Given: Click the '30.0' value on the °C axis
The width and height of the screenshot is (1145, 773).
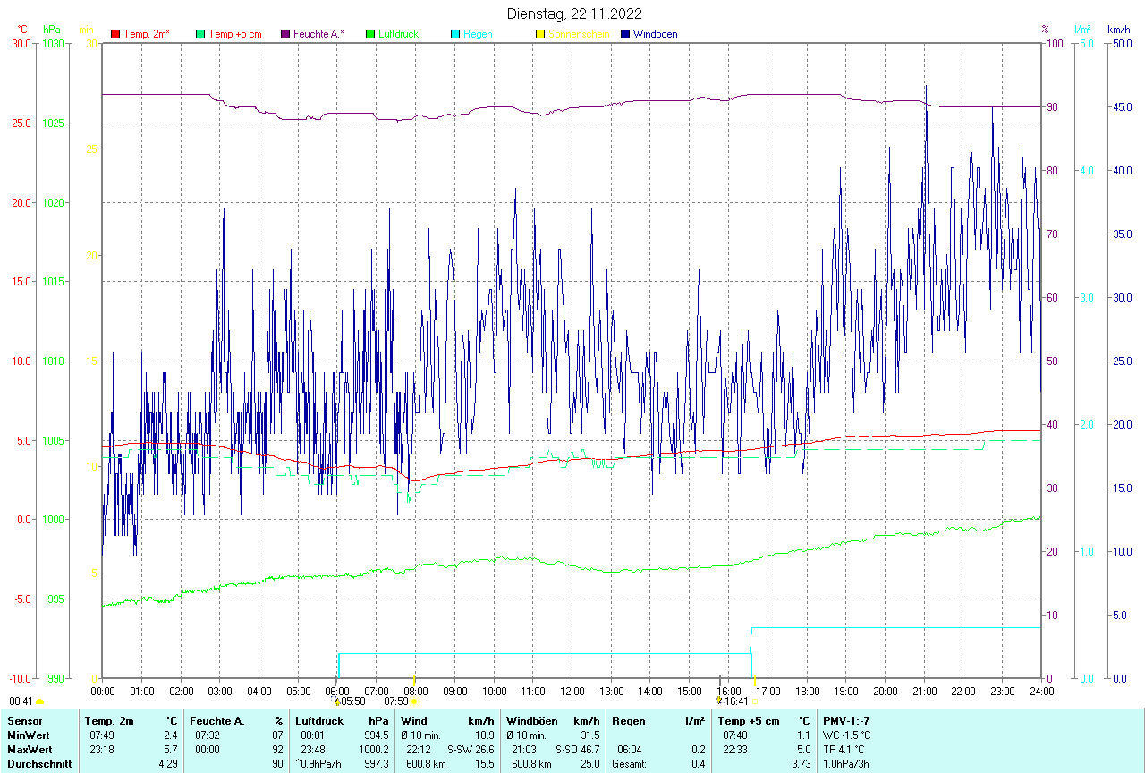Looking at the screenshot, I should 21,43.
